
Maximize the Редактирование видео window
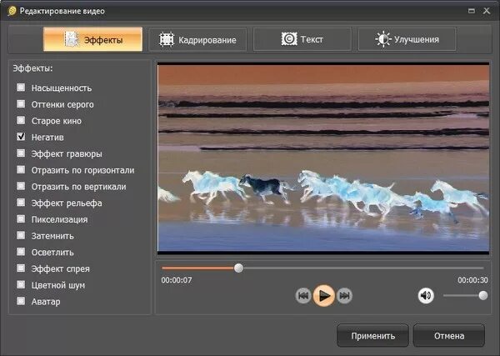coord(472,11)
